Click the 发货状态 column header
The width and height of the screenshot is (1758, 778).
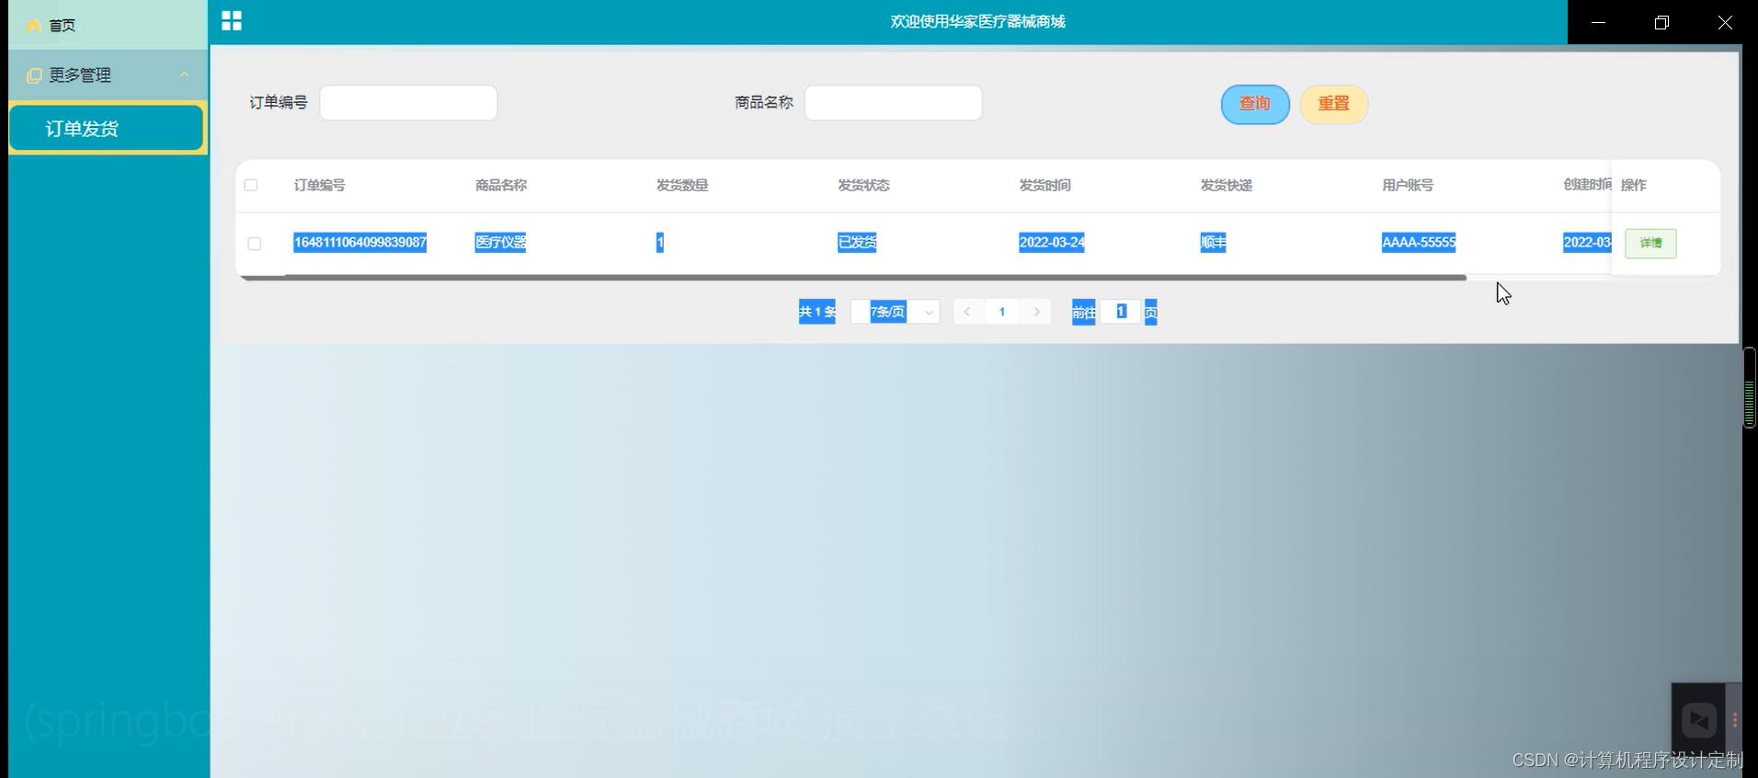click(863, 185)
